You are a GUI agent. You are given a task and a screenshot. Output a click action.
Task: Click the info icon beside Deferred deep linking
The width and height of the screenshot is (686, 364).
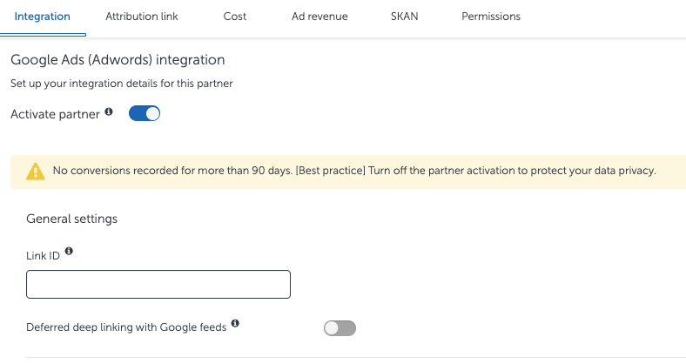(236, 326)
